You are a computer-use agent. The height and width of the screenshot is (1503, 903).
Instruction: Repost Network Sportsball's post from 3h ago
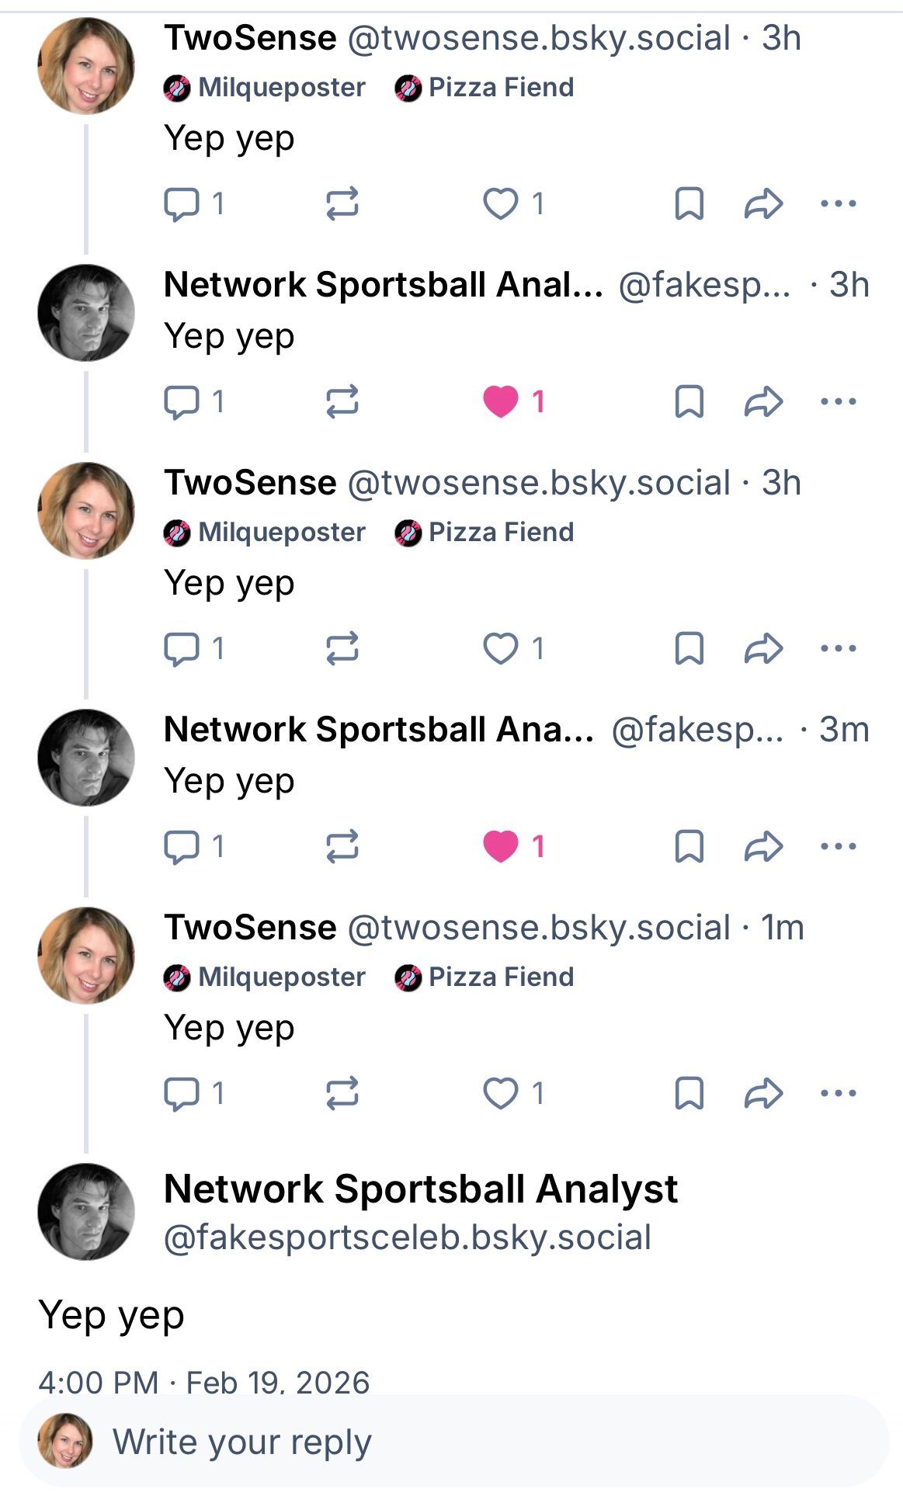342,401
